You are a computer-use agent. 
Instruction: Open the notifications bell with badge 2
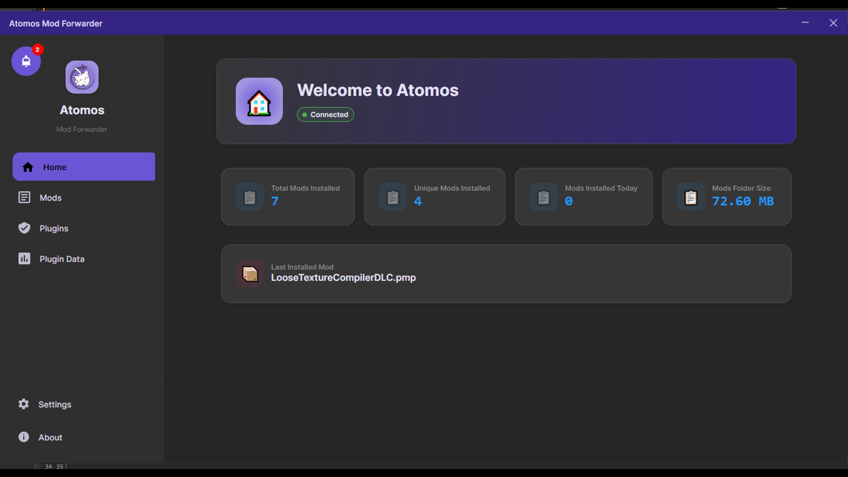pos(26,61)
